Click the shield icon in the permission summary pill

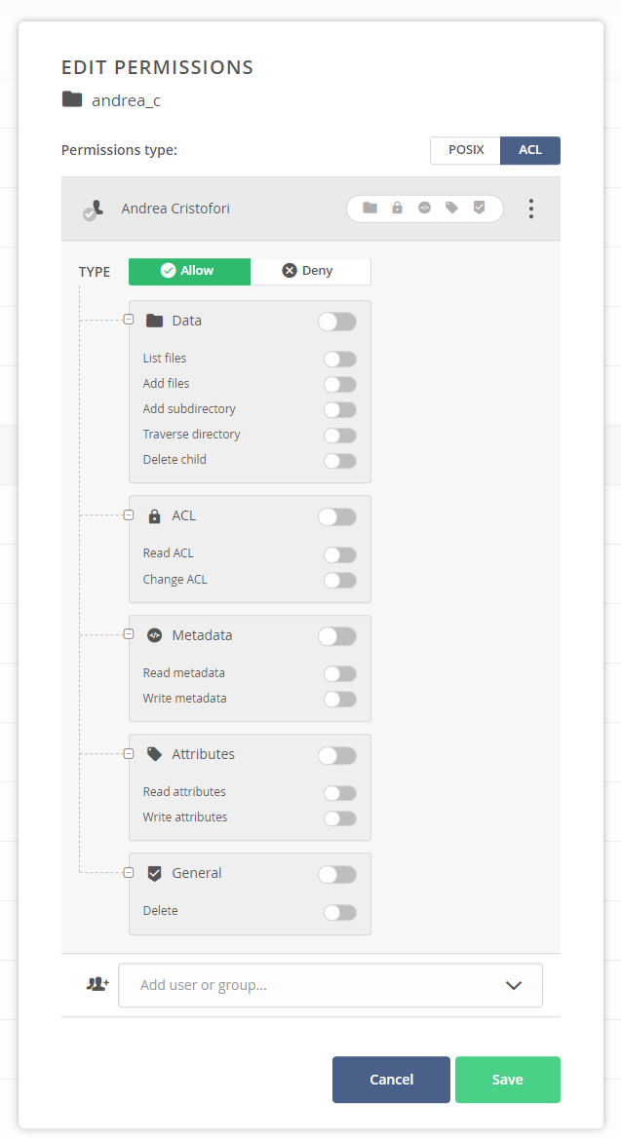(477, 209)
